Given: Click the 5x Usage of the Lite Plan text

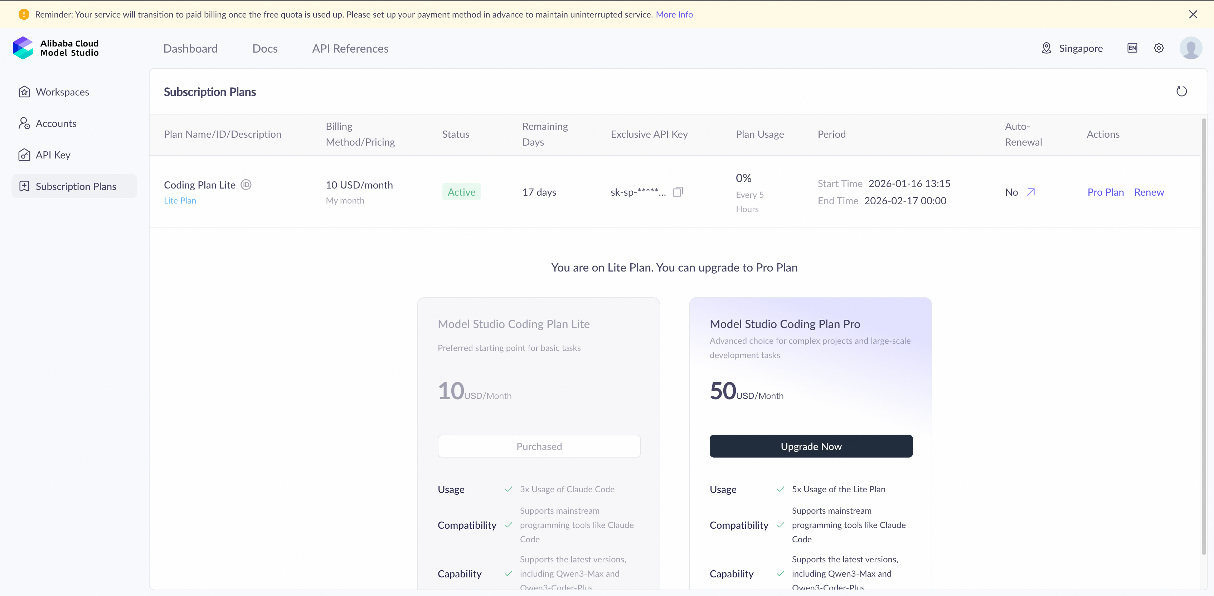Looking at the screenshot, I should [x=839, y=489].
